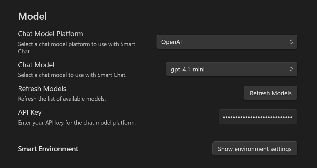Viewport: 317px width, 168px height.
Task: Click the Refresh Models setting title on left
Action: tap(42, 89)
